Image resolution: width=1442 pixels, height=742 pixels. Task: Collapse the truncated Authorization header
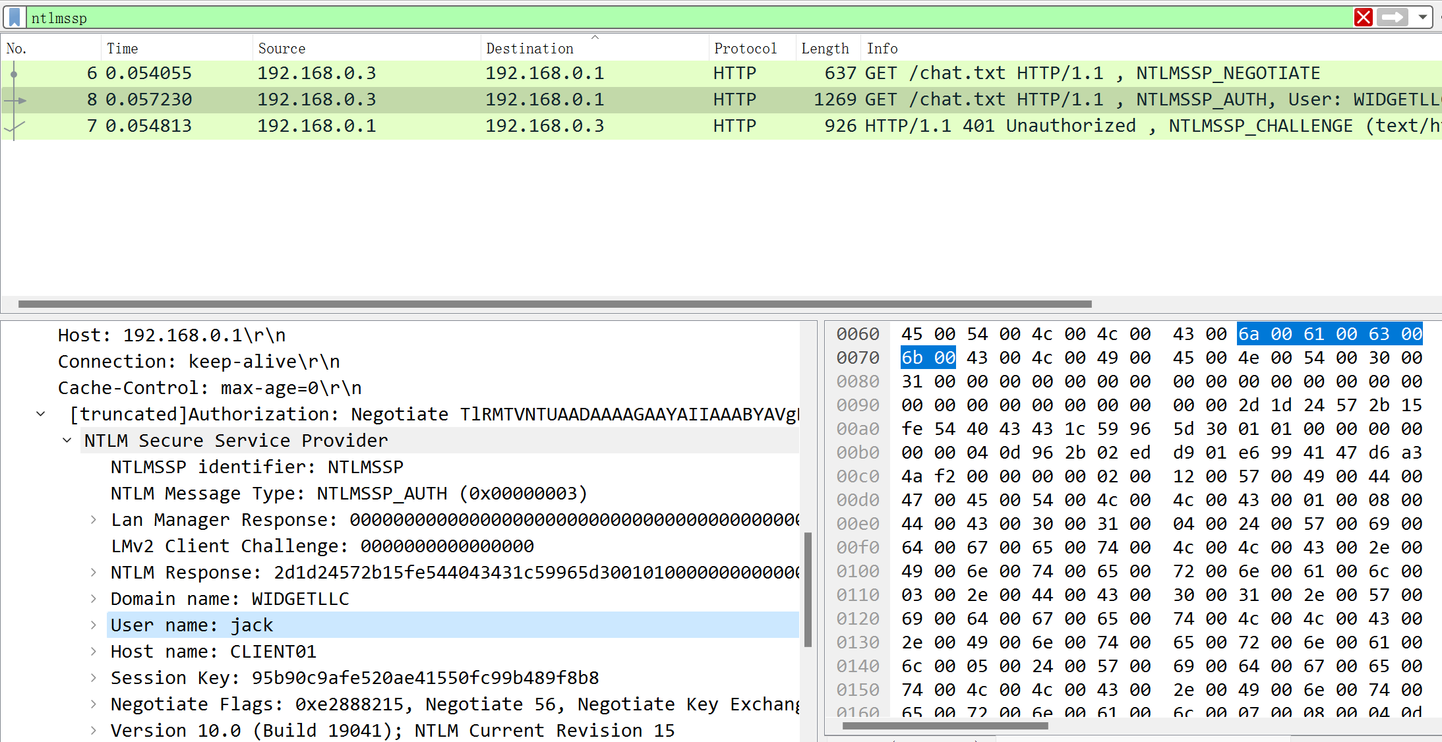(41, 414)
